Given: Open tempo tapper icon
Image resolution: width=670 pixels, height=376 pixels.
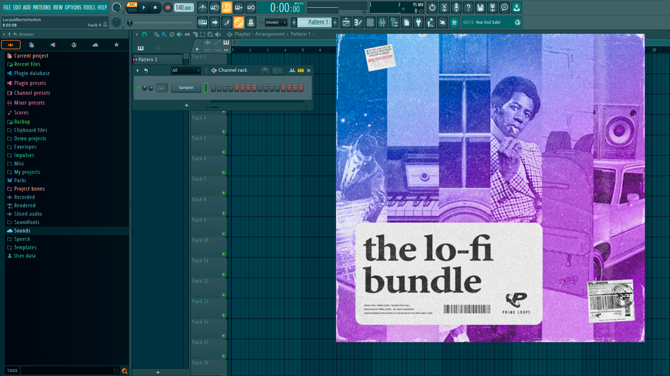Looking at the screenshot, I should pos(431,22).
